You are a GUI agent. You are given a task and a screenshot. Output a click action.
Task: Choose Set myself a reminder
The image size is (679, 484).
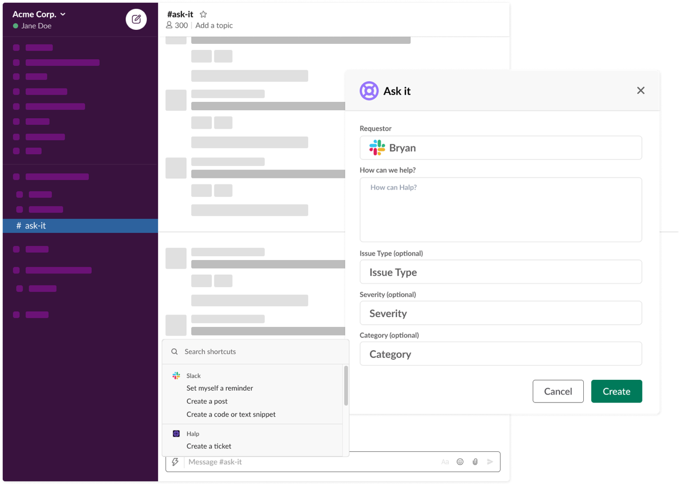click(x=220, y=388)
